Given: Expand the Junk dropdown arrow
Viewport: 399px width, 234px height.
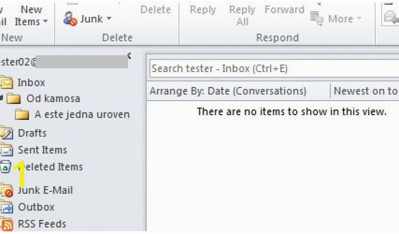Looking at the screenshot, I should (109, 19).
